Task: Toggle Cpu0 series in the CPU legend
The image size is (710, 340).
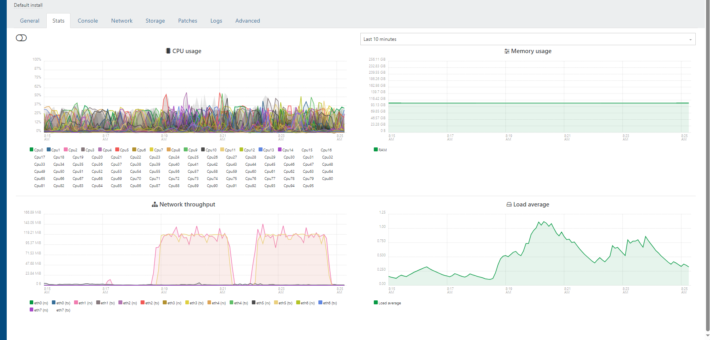Action: click(36, 150)
